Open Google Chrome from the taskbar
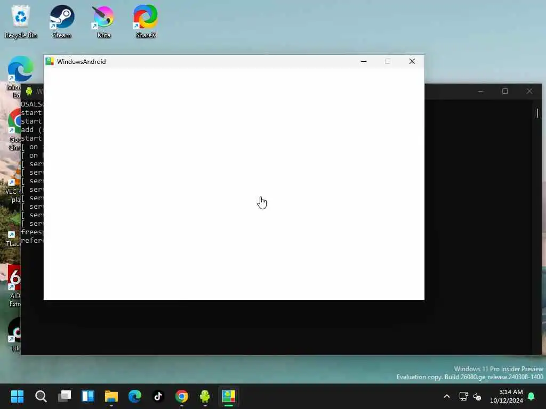This screenshot has width=546, height=409. point(182,396)
